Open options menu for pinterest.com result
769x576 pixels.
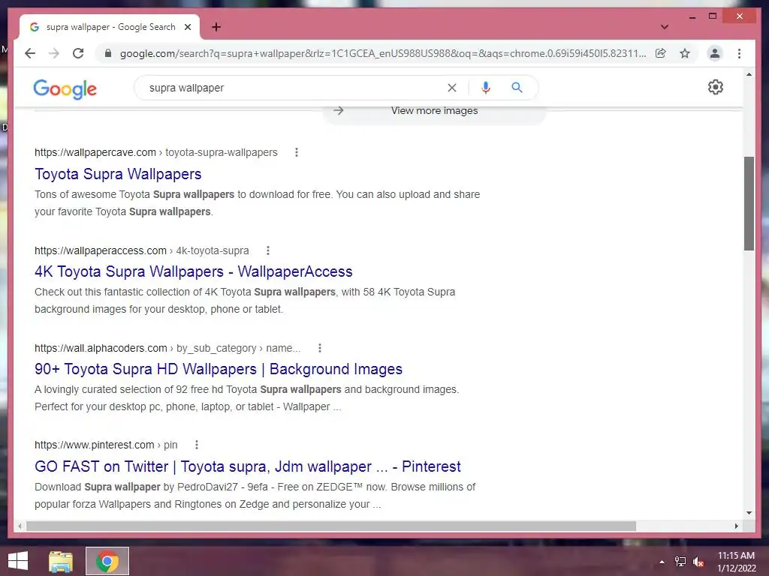click(197, 445)
